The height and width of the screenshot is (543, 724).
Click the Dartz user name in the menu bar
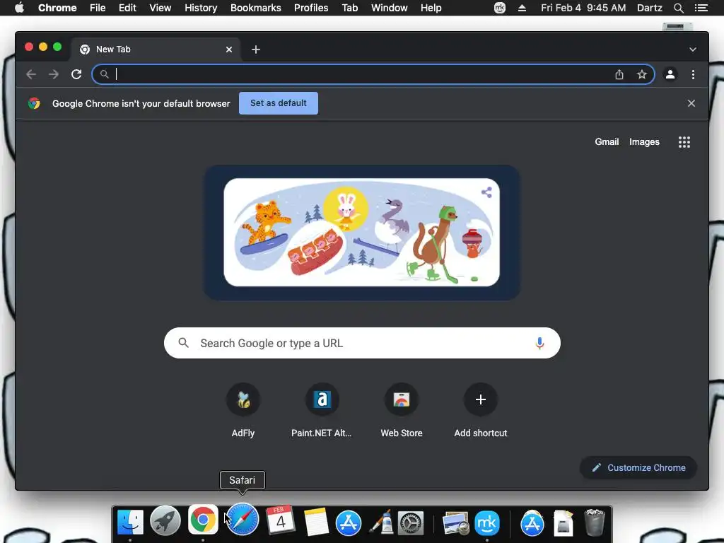tap(649, 8)
